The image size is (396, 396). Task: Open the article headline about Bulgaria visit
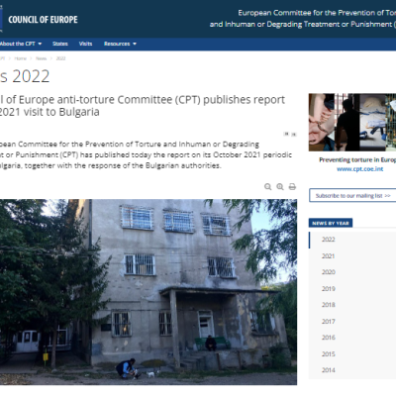point(143,106)
